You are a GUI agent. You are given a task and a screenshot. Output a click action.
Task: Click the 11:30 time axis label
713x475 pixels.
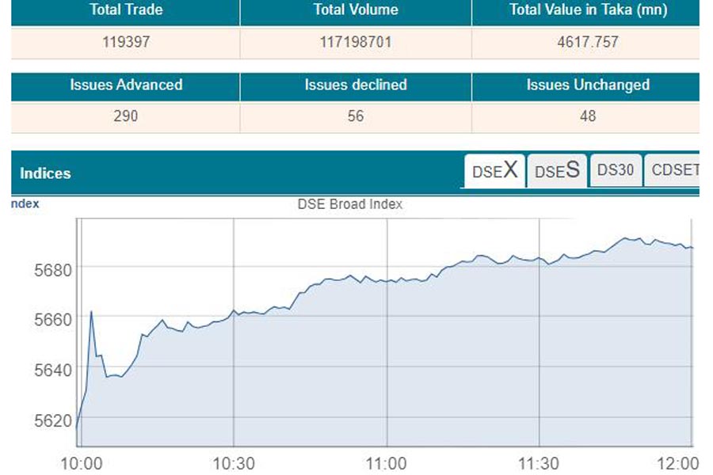539,464
